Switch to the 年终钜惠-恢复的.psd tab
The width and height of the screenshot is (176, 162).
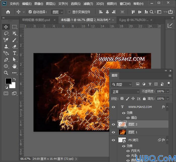tap(36, 20)
